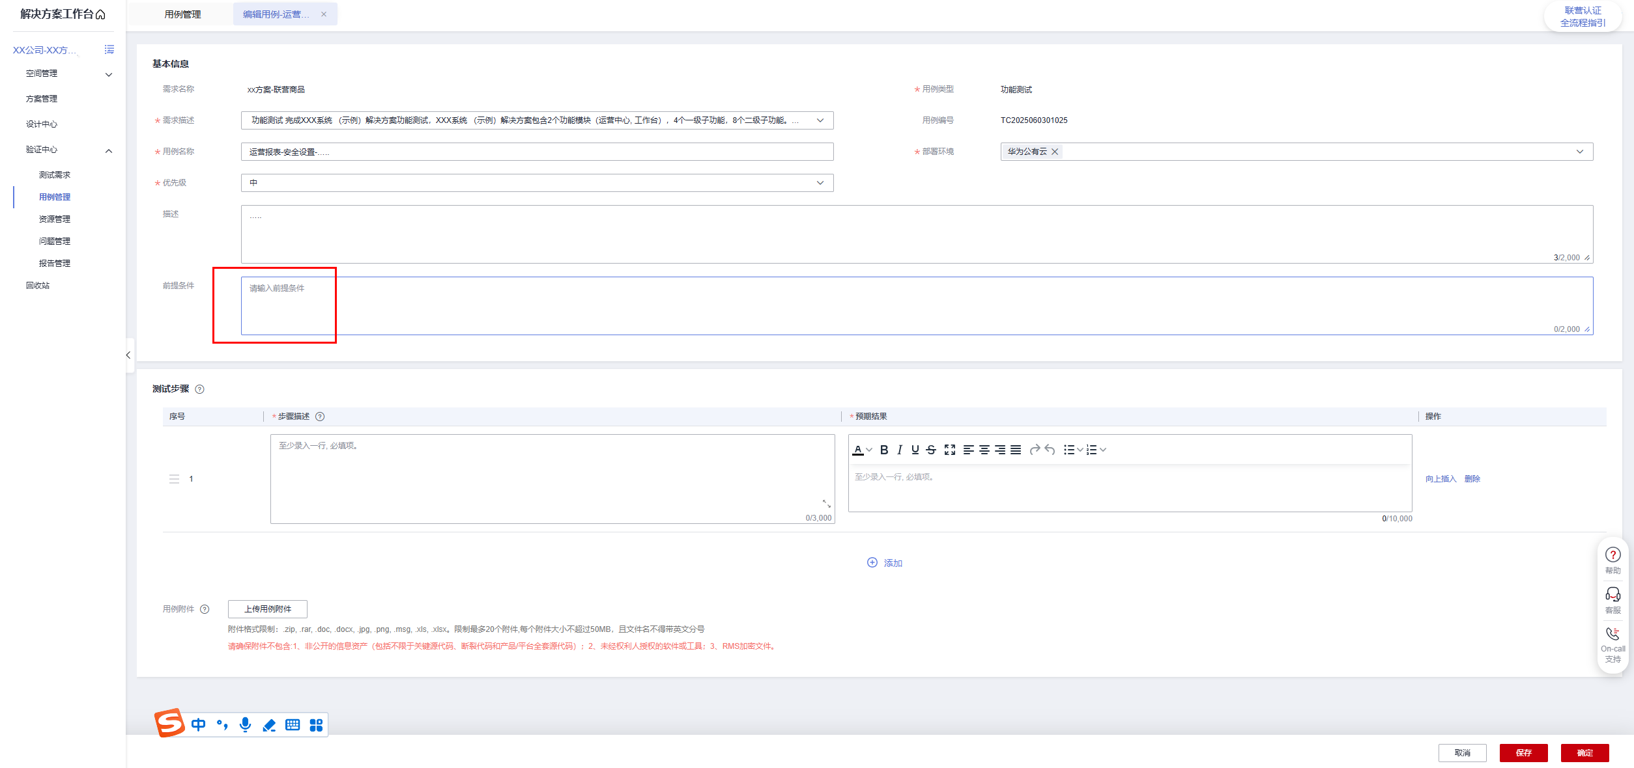This screenshot has height=768, width=1634.
Task: Click into the 用例名称 input field
Action: pyautogui.click(x=537, y=152)
